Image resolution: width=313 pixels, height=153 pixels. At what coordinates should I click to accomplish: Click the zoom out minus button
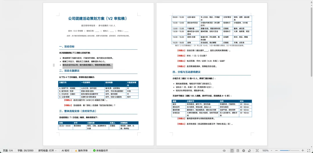(276, 151)
